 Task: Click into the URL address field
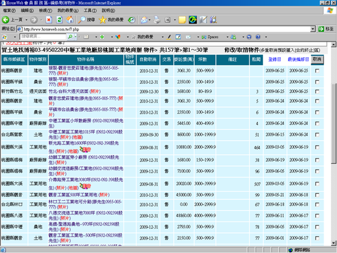pyautogui.click(x=166, y=29)
